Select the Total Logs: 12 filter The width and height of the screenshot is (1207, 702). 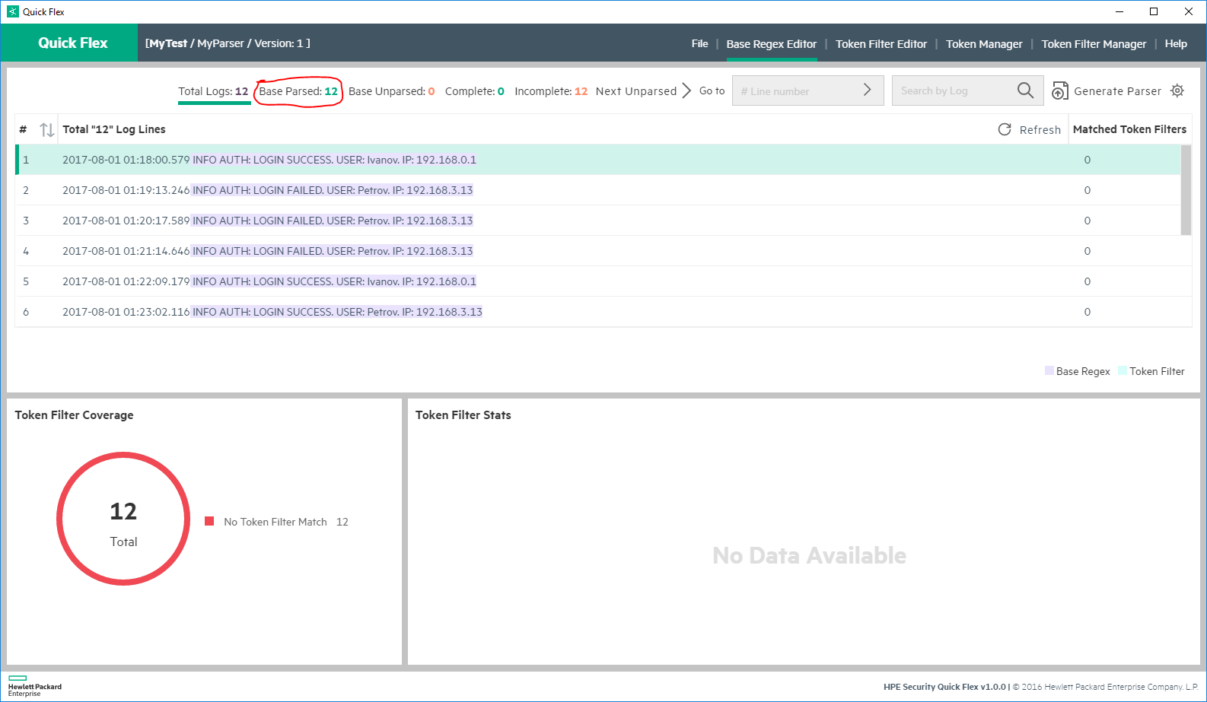(213, 91)
